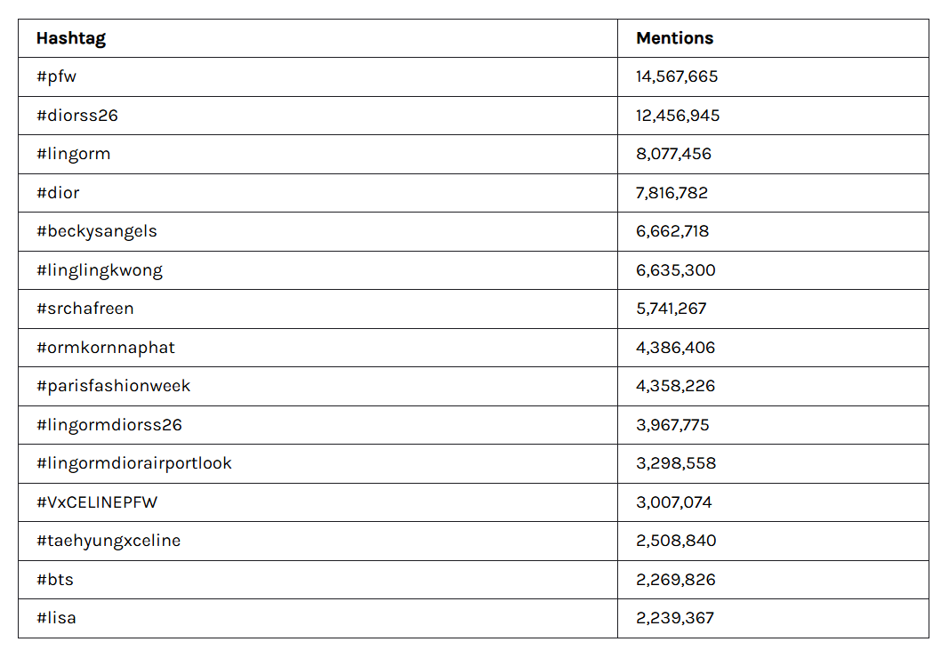This screenshot has height=658, width=949.
Task: Click the #lingorm table cell
Action: click(74, 154)
